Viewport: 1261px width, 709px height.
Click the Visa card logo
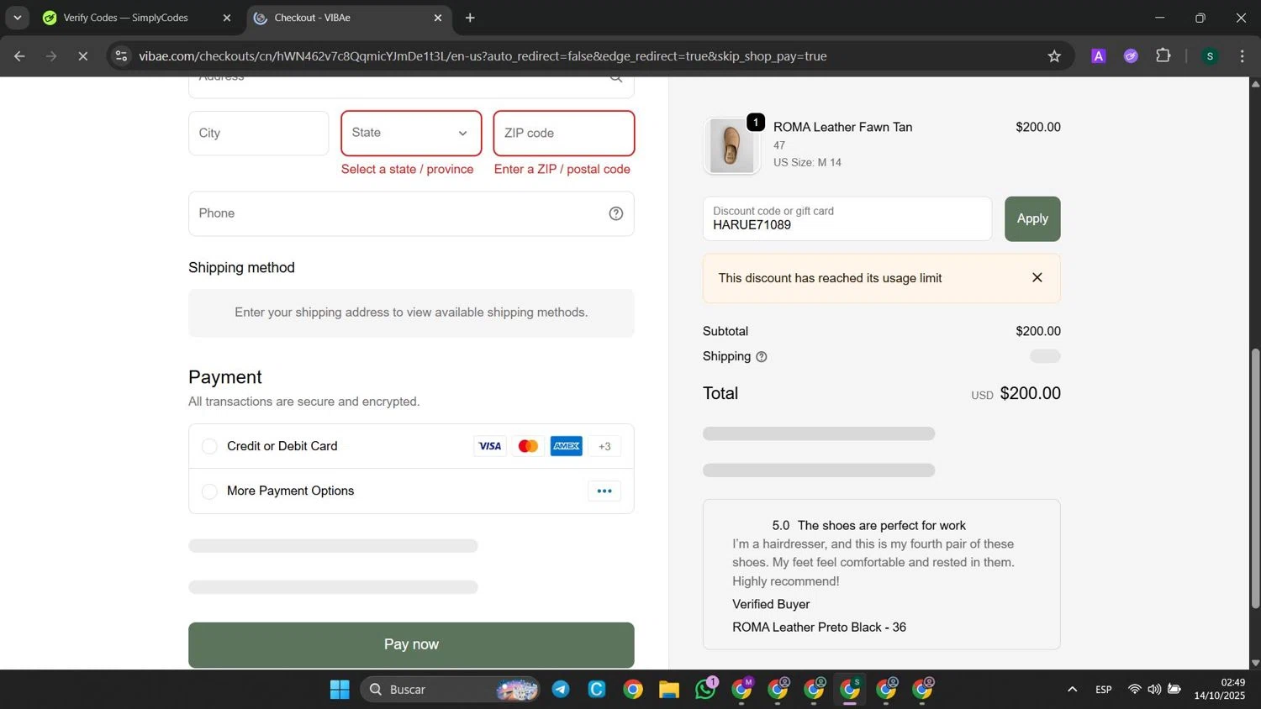pyautogui.click(x=490, y=446)
